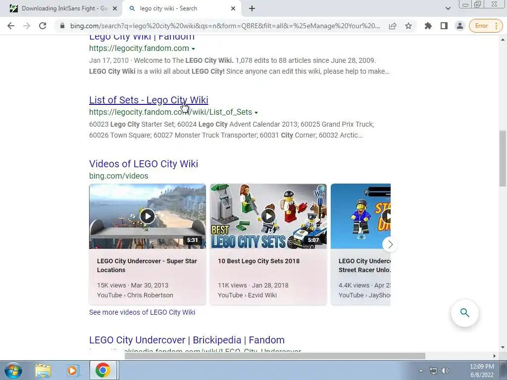Image resolution: width=507 pixels, height=380 pixels.
Task: Click the horizontal scrollbar thumb
Action: coord(275,356)
